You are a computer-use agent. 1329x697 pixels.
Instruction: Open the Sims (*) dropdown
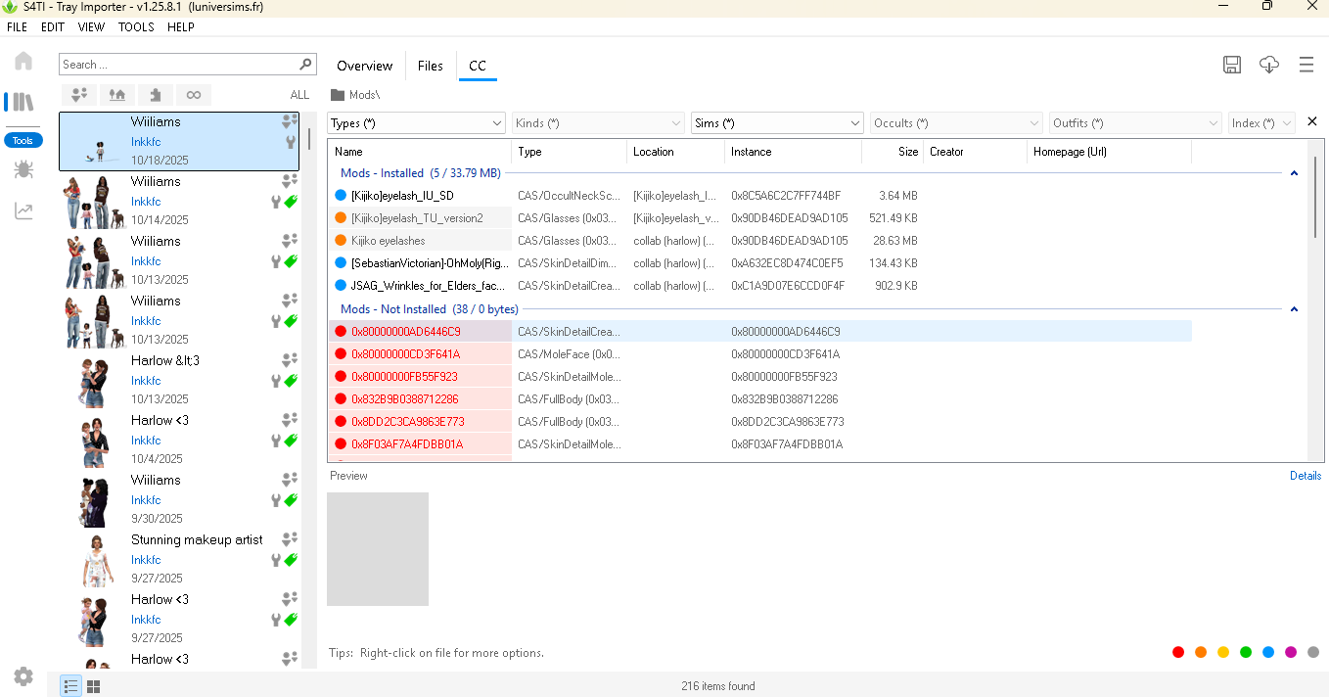777,123
